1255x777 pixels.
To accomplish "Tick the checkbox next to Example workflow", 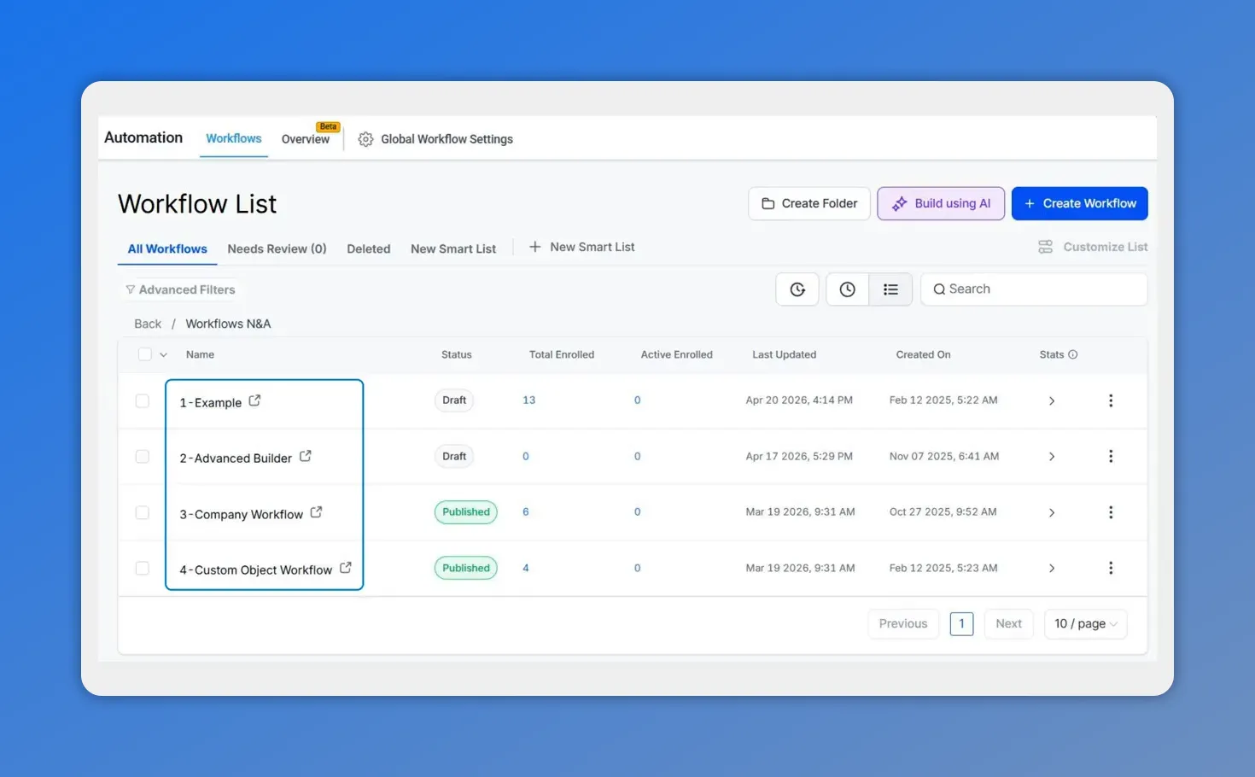I will pos(142,400).
